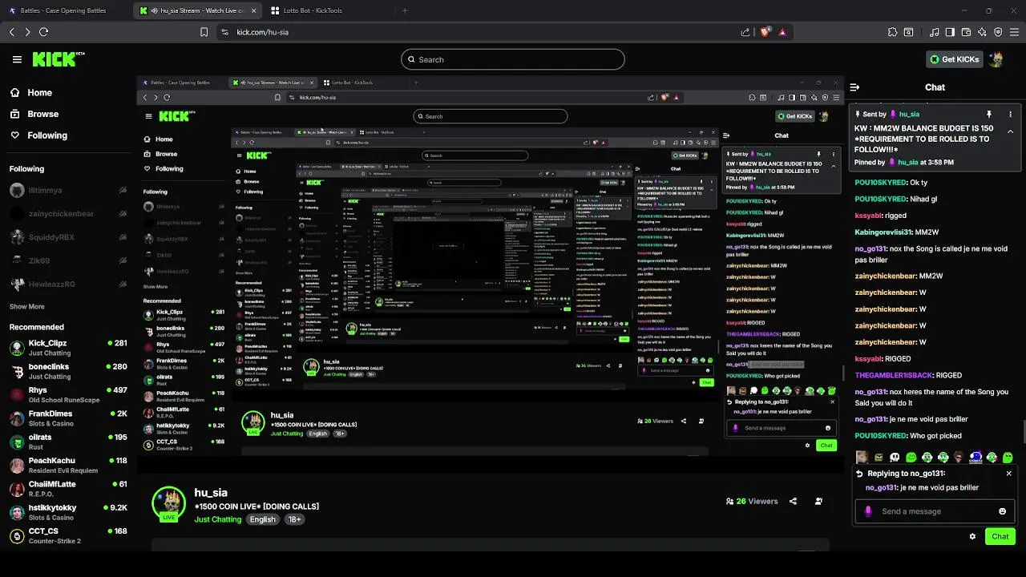Click username THEGAMBLER1ISBACK in chat

894,375
